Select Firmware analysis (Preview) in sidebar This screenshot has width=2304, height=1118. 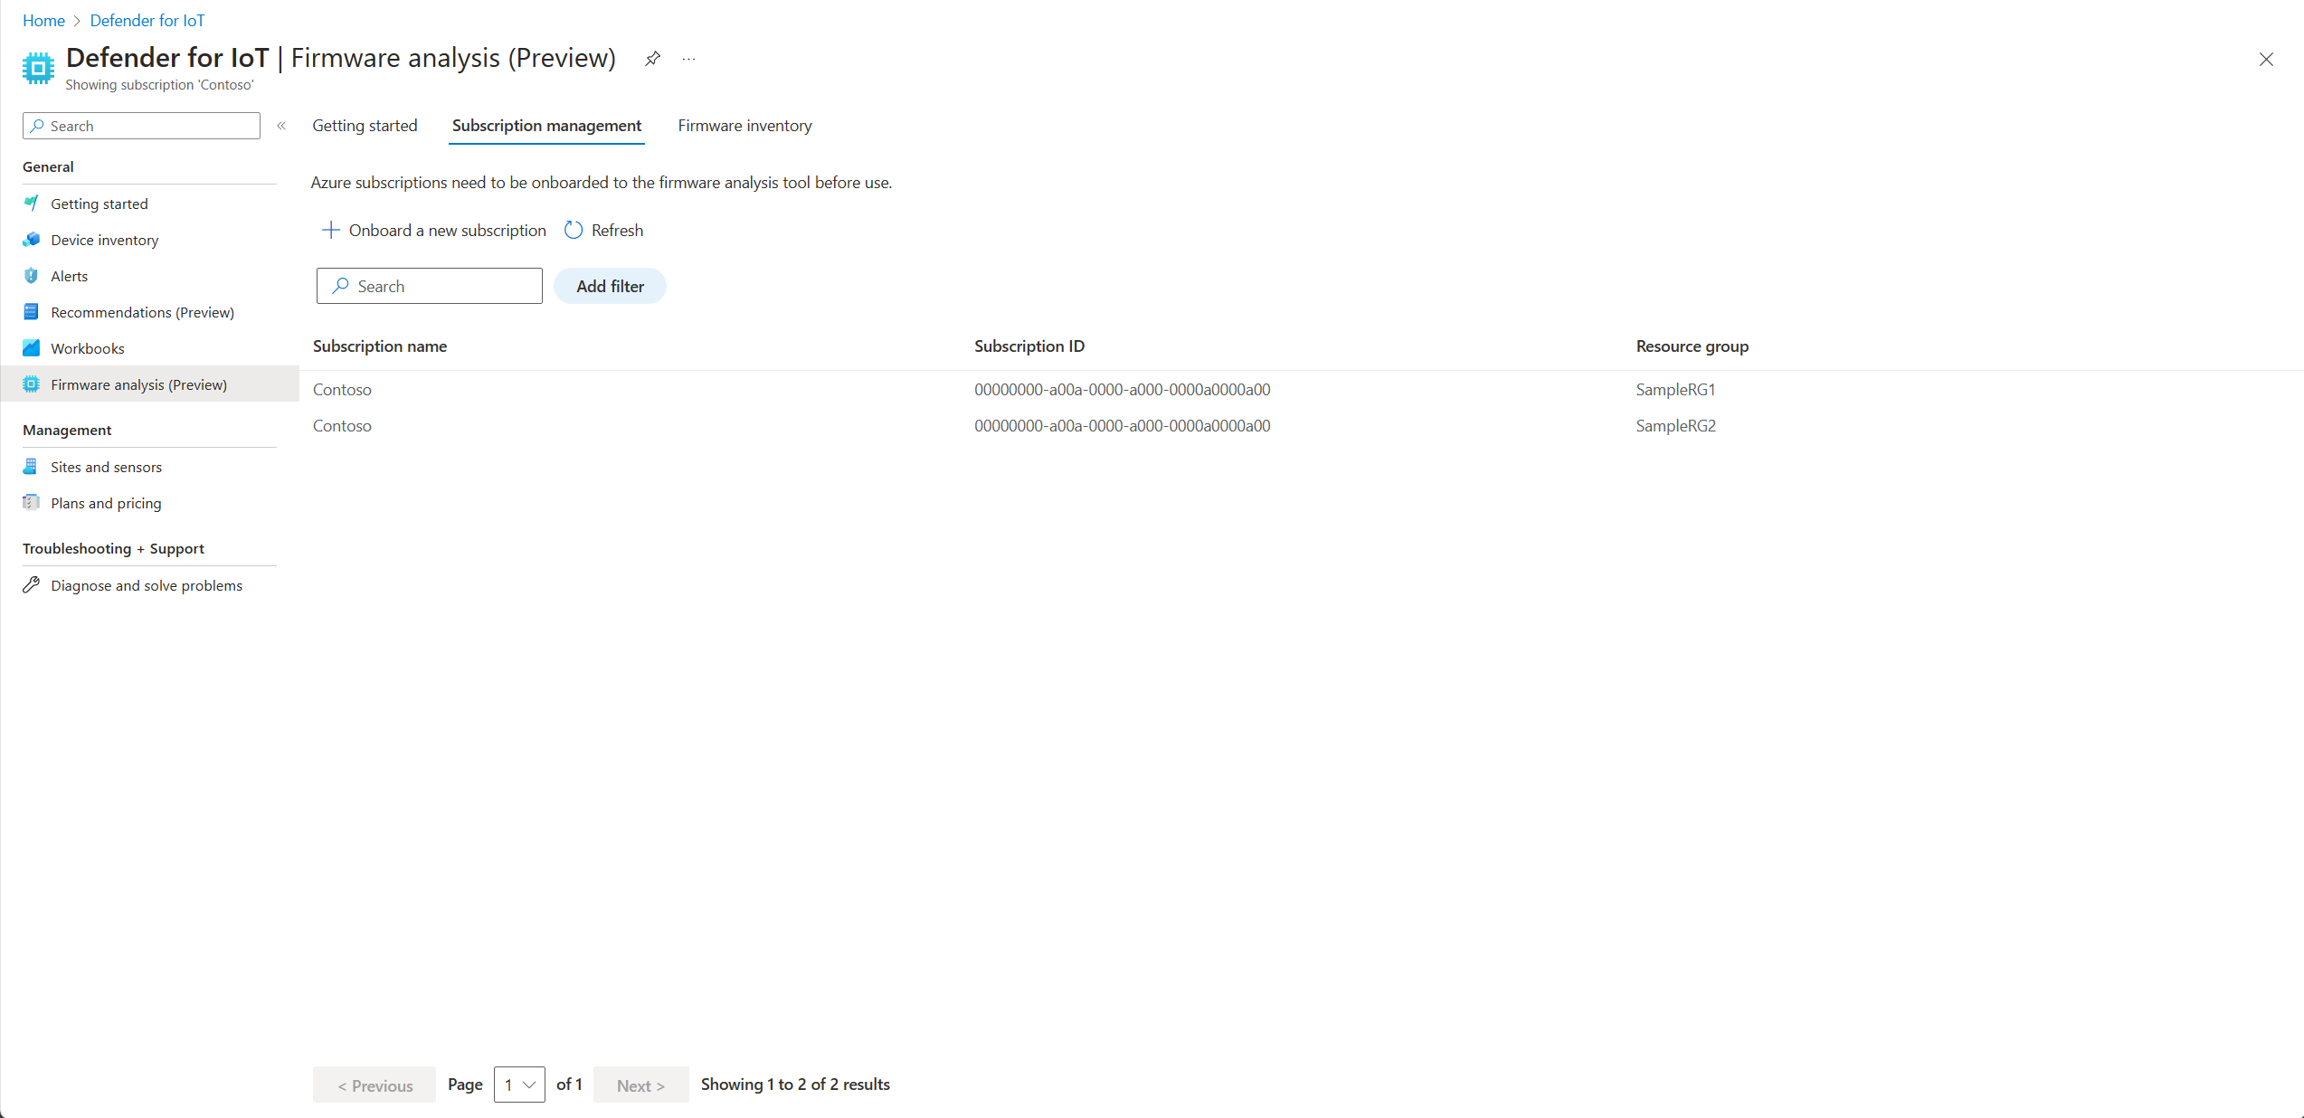tap(149, 384)
